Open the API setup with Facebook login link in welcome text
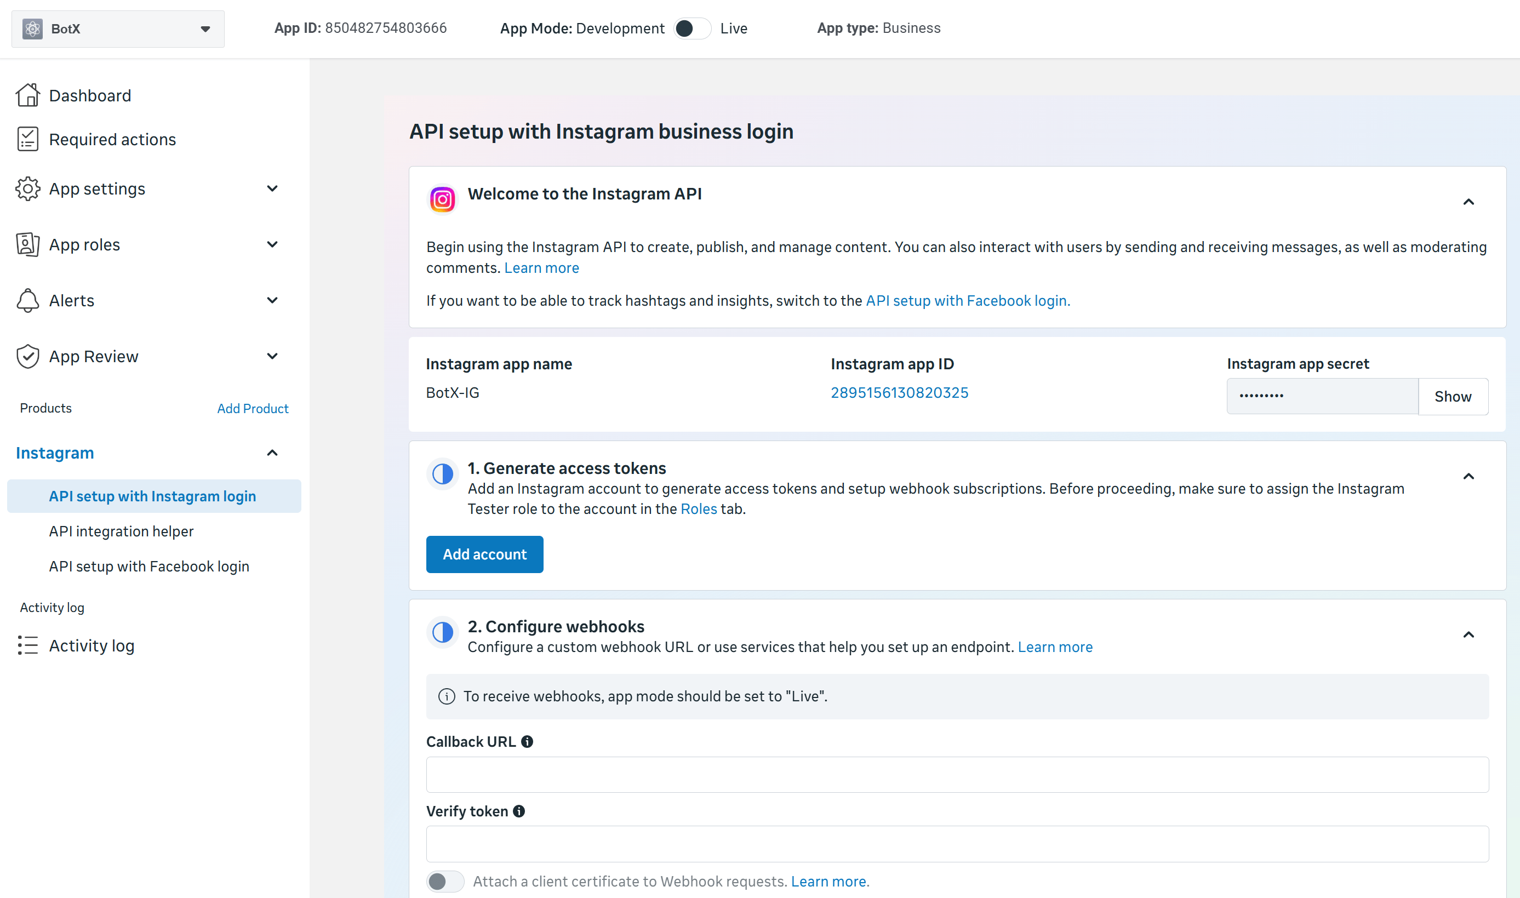Screen dimensions: 1520x898 968,301
